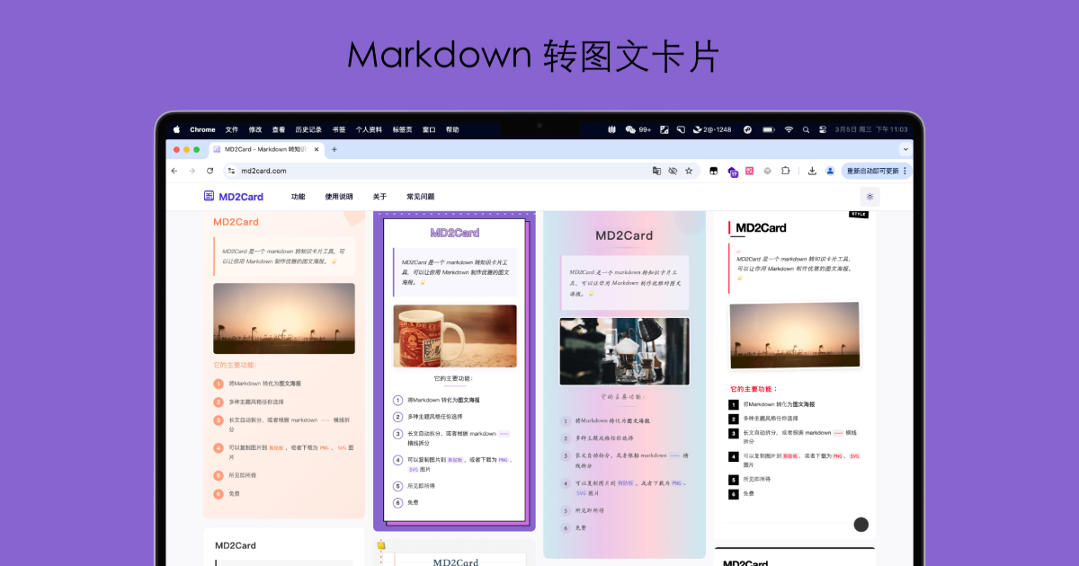Viewport: 1079px width, 566px height.
Task: Open the Google Translate icon in the address bar
Action: point(658,171)
